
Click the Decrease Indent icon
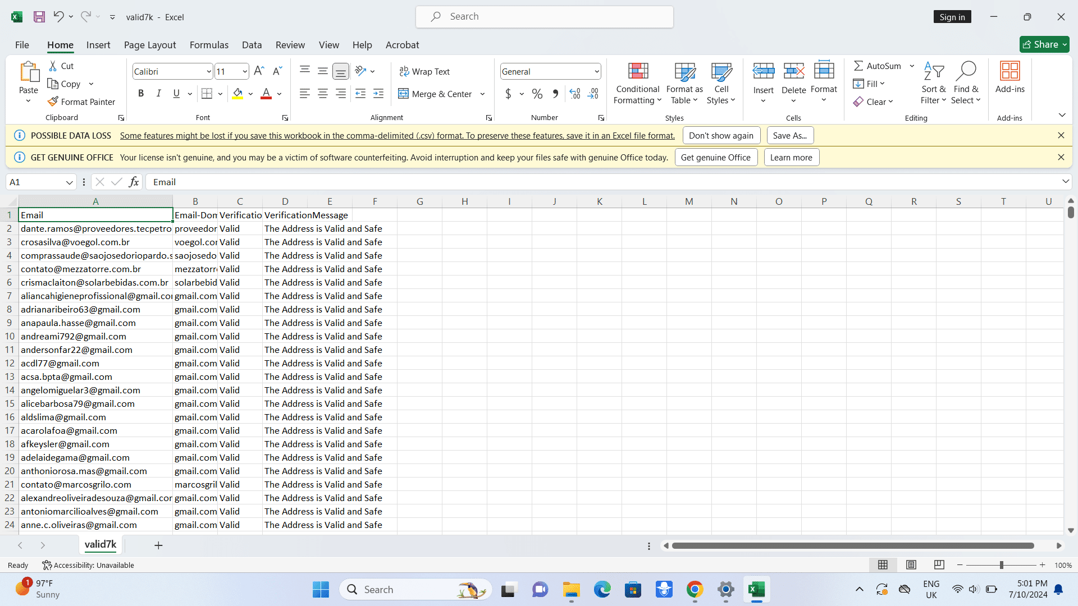pos(360,94)
